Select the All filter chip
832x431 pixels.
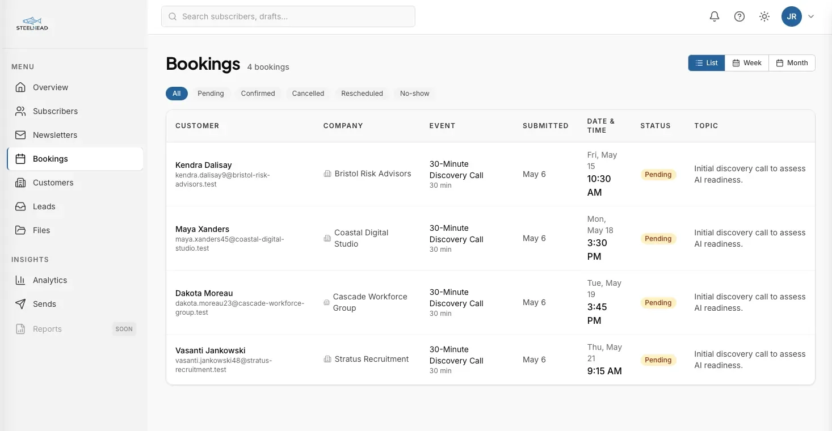pyautogui.click(x=177, y=94)
